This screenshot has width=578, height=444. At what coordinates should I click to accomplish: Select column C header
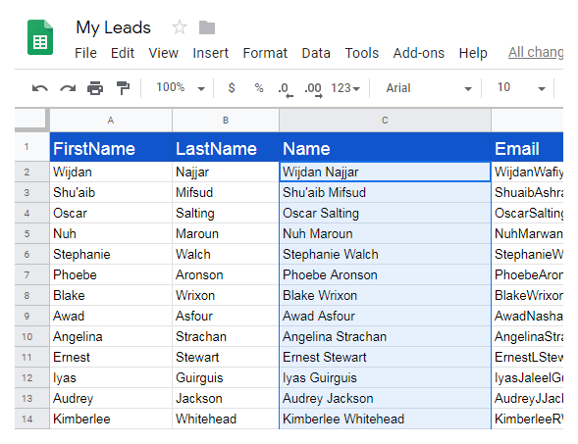point(385,121)
